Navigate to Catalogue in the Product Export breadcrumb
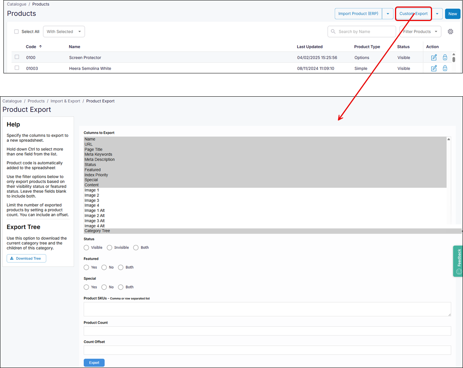This screenshot has height=368, width=463. 12,101
